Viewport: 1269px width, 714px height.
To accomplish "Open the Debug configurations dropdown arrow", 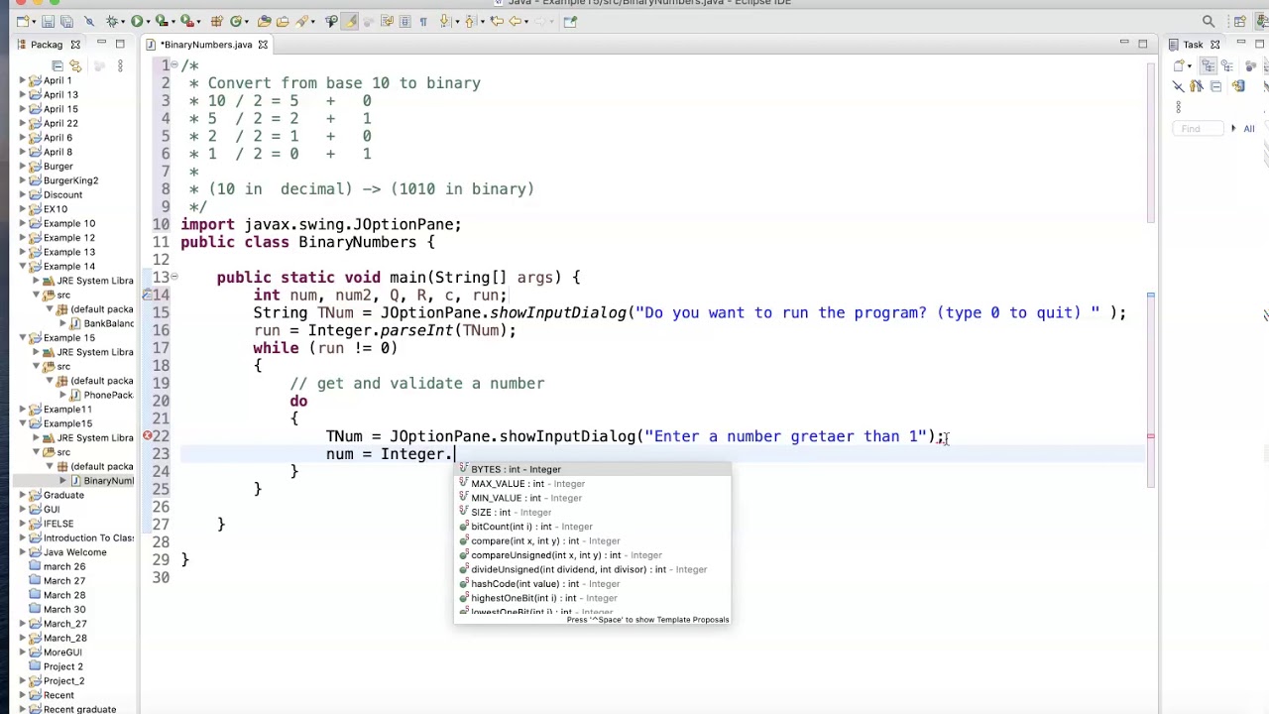I will pyautogui.click(x=123, y=21).
